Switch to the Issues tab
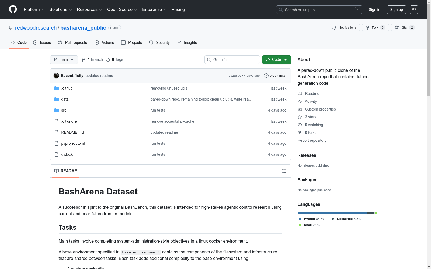Viewport: 431px width, 269px height. [x=42, y=43]
